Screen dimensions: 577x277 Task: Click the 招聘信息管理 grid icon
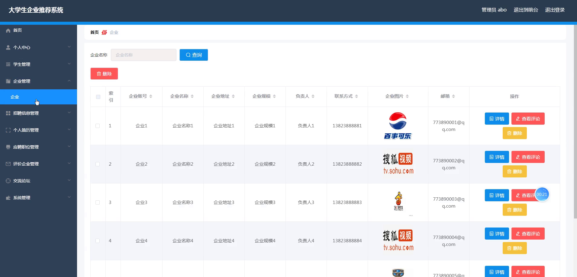coord(8,113)
